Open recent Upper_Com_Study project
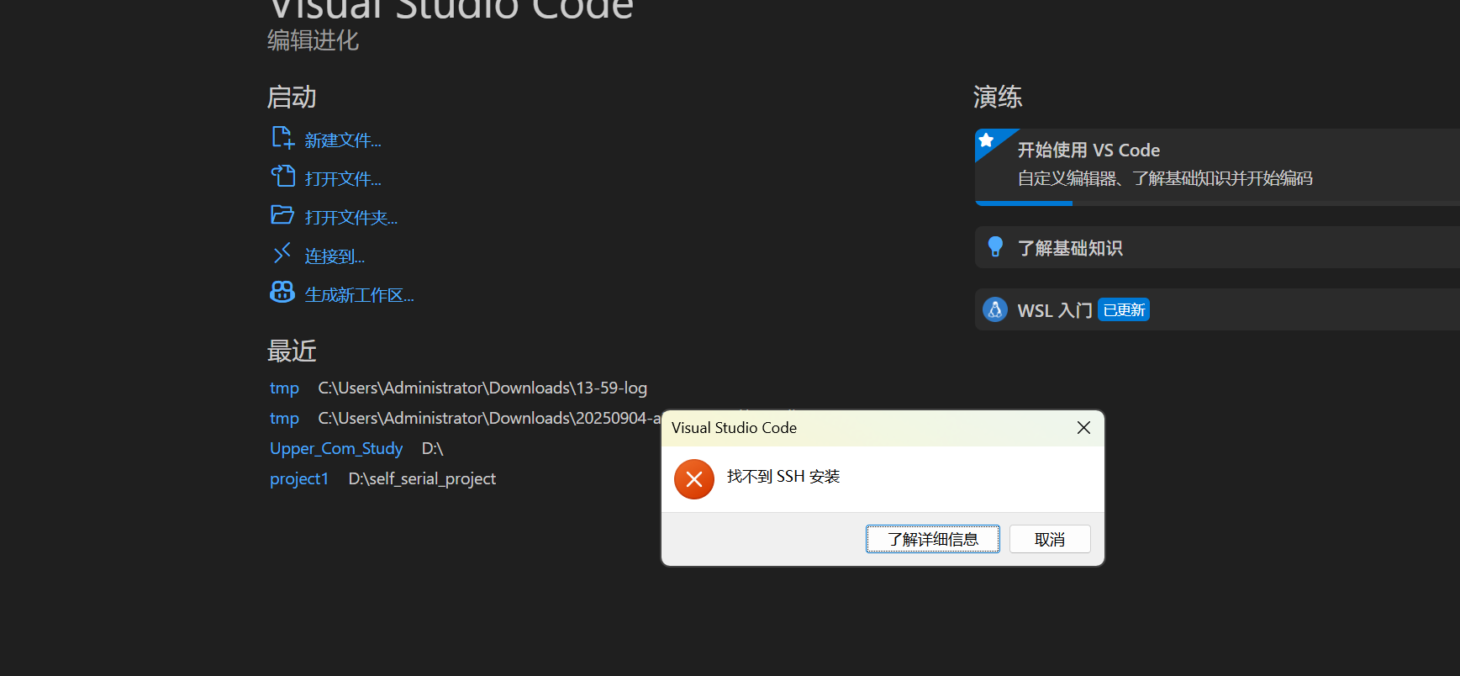 336,448
